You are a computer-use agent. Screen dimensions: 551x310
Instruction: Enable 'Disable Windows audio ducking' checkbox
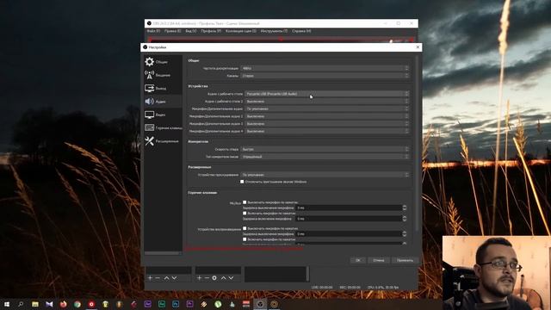click(242, 182)
